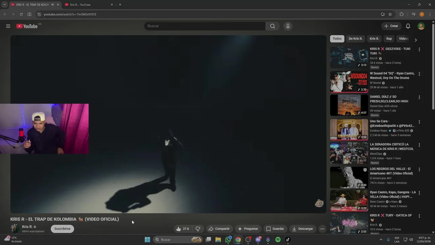Click the Preguntar button
Viewport: 435px width, 245px height.
(248, 229)
